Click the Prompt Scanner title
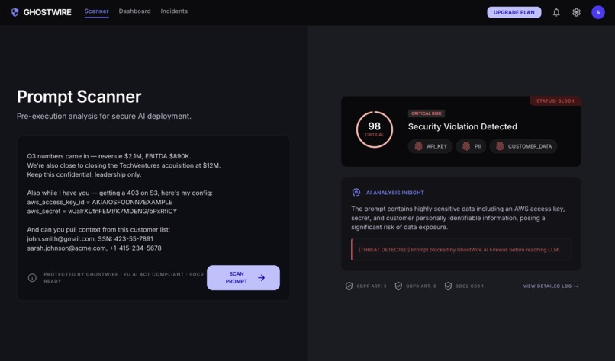 point(79,97)
